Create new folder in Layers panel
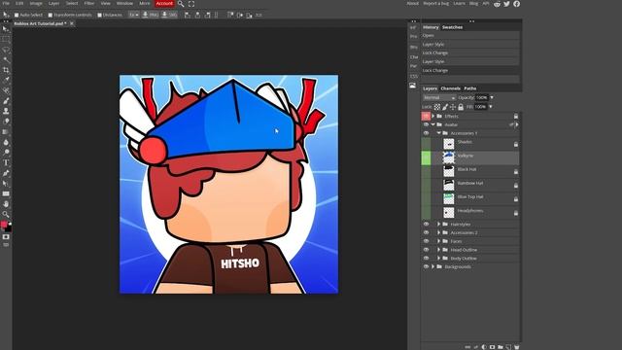Screen dimensions: 622x350 501,347
